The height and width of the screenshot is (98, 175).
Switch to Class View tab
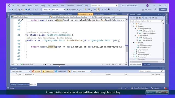146,65
